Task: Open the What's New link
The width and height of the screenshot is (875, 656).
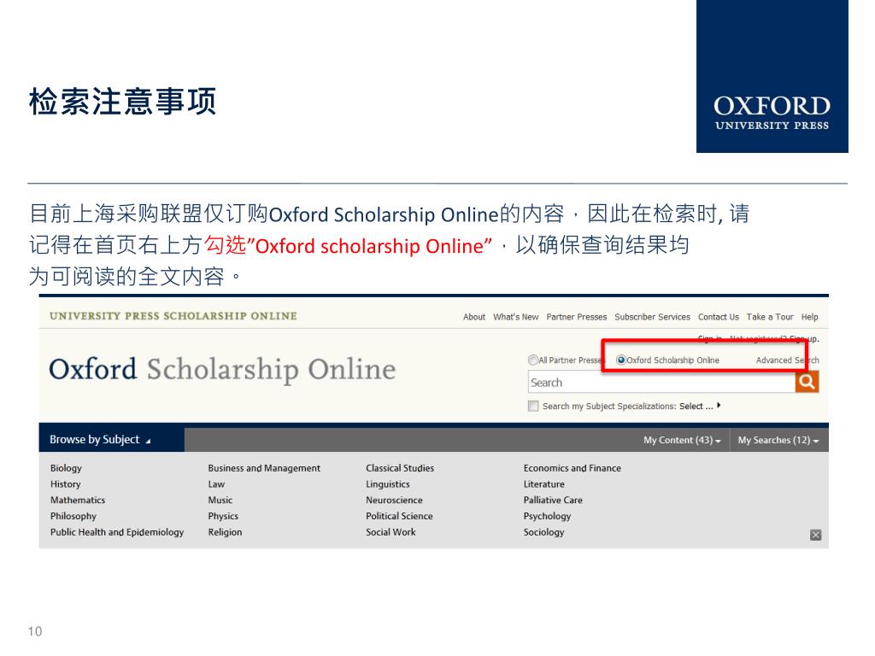Action: pos(515,317)
